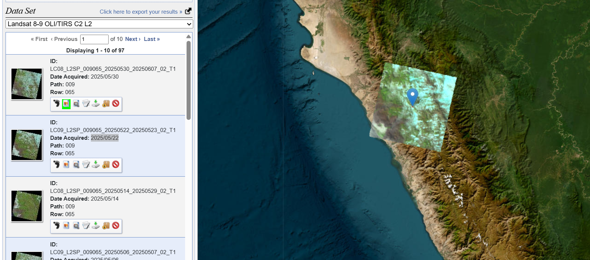Select ID LC09_L2SP_009065_20250522_20250523_02_T1
This screenshot has height=260, width=590.
click(113, 130)
